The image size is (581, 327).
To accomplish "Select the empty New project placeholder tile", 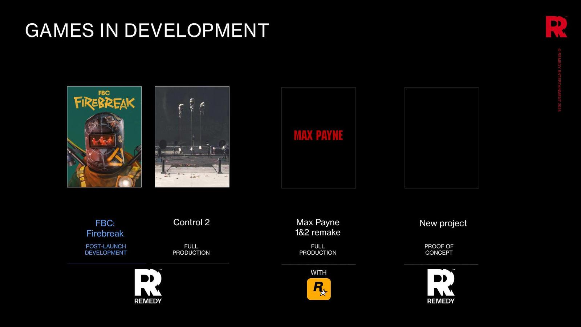I will coord(442,138).
